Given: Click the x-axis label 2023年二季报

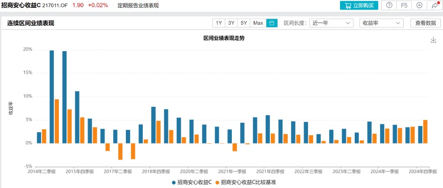Looking at the screenshot, I should (347, 172).
